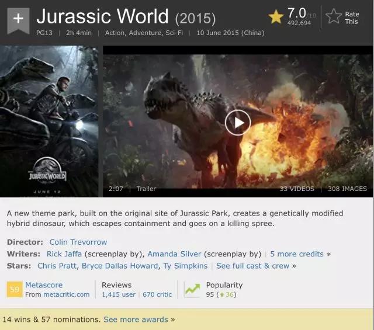Open the Jurassic World poster image
This screenshot has height=330, width=374.
pyautogui.click(x=49, y=121)
